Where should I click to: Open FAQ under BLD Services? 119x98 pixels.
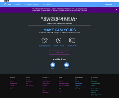[92, 87]
